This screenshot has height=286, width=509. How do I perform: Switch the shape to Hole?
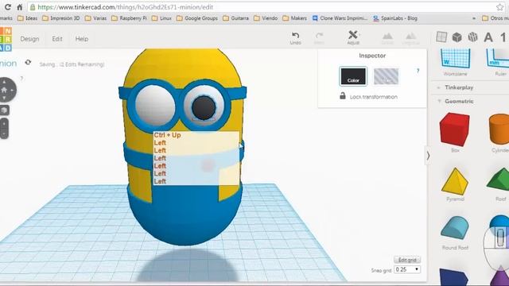[386, 76]
